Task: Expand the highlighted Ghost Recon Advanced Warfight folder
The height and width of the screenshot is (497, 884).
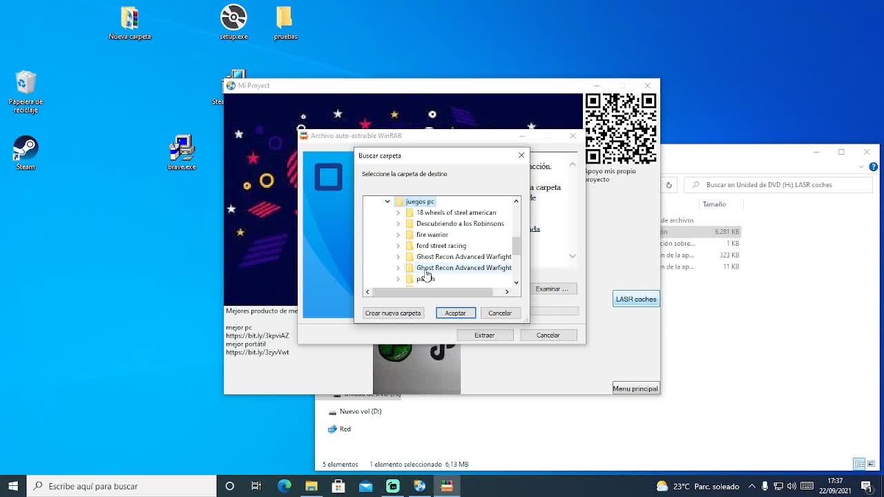Action: [x=398, y=268]
